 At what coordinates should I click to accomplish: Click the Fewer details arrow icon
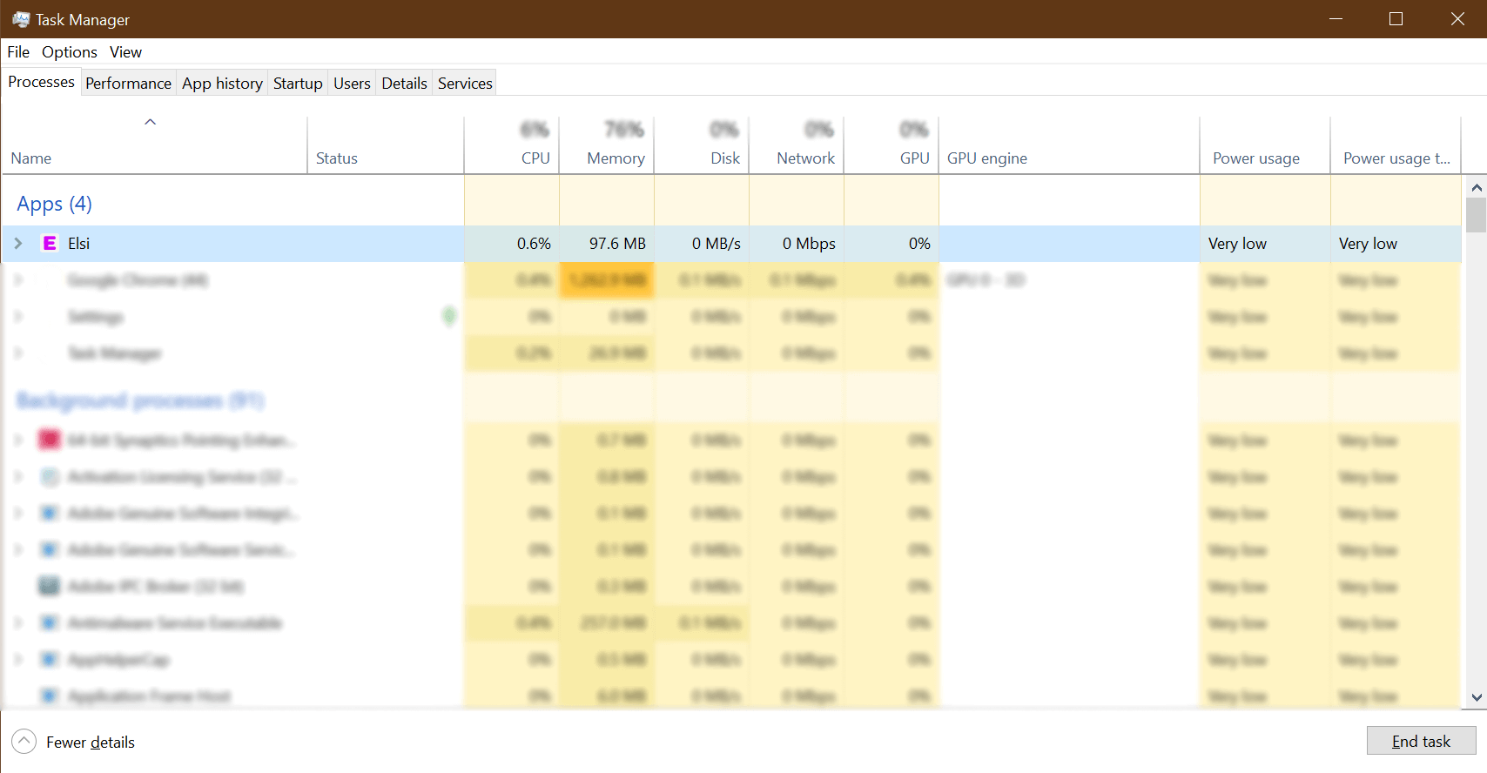[x=24, y=742]
